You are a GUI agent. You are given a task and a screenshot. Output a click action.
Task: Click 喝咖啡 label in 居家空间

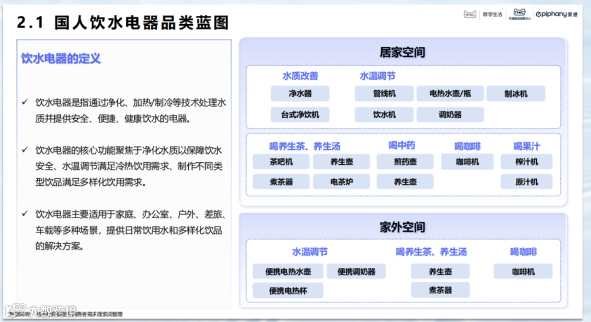(x=467, y=146)
